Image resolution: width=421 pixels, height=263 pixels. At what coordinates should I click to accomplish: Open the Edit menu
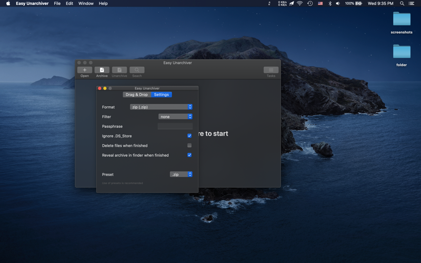point(69,4)
